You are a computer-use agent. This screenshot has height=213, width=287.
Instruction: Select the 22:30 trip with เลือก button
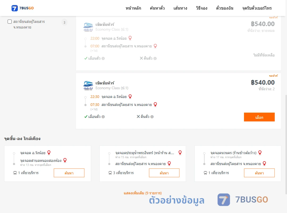pyautogui.click(x=259, y=117)
